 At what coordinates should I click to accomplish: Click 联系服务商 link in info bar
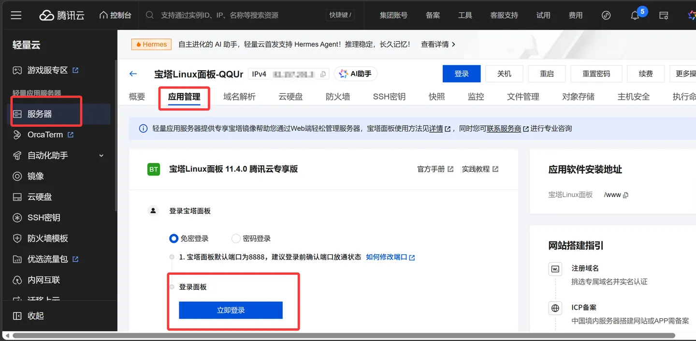click(x=504, y=129)
